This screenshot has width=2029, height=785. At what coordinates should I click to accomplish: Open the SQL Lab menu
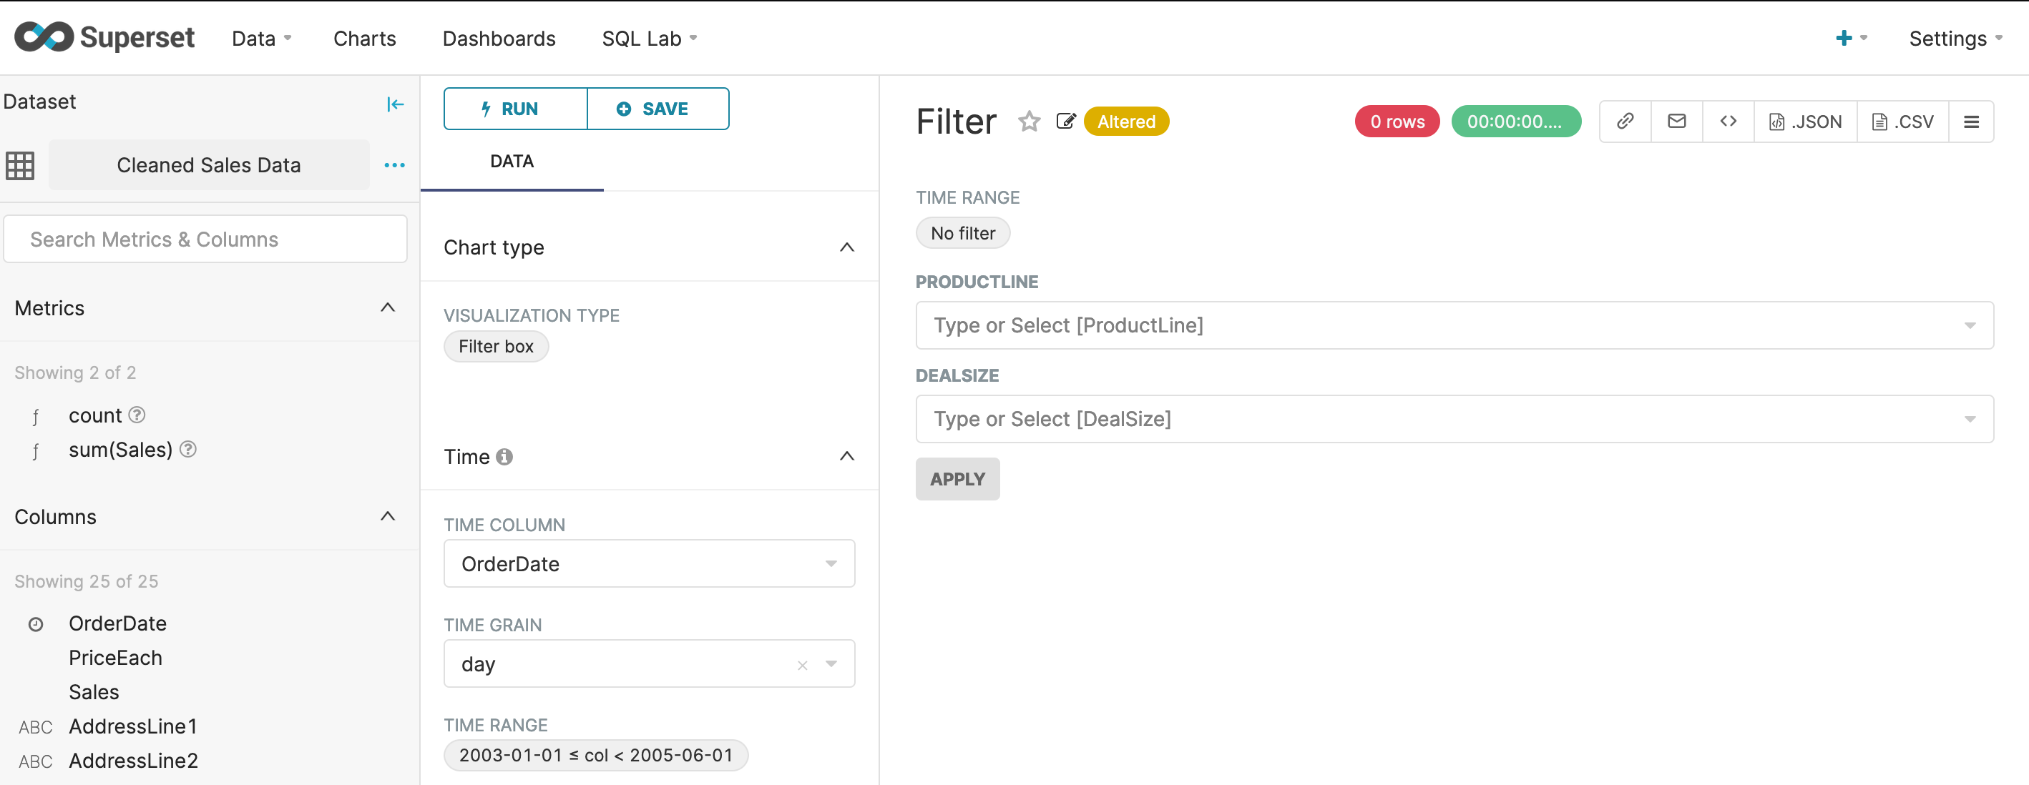[648, 39]
